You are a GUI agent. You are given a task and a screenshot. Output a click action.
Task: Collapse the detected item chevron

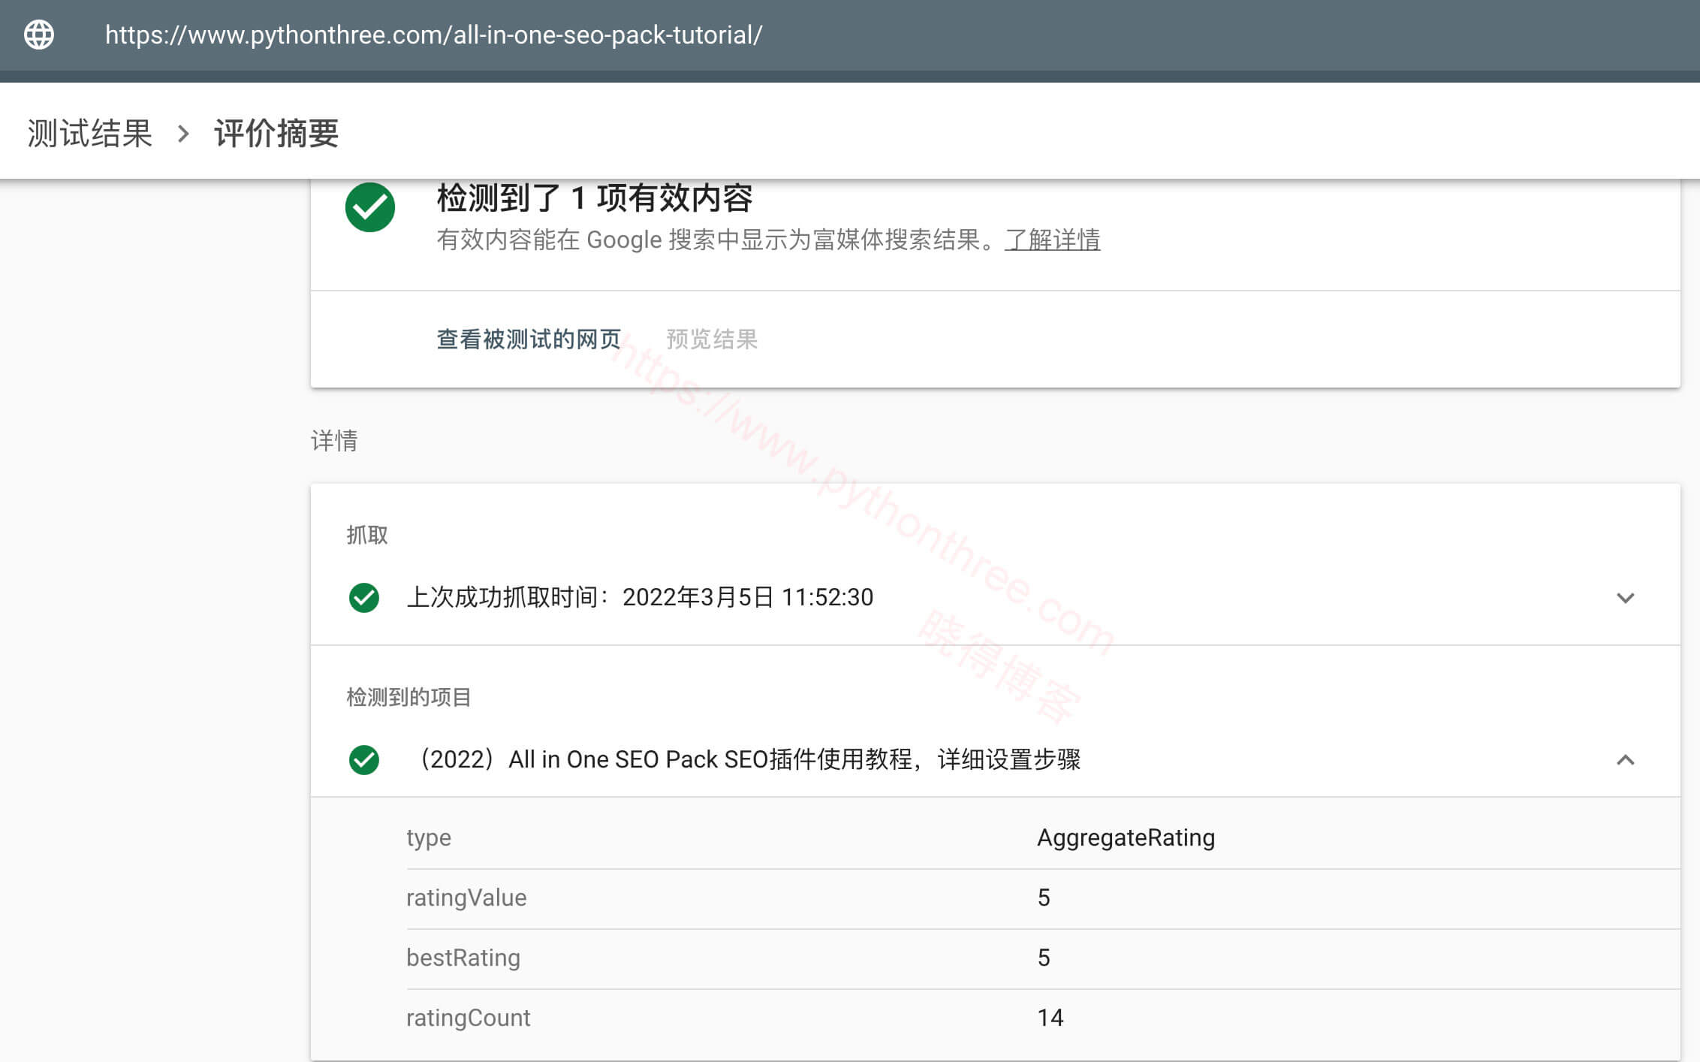pos(1626,760)
